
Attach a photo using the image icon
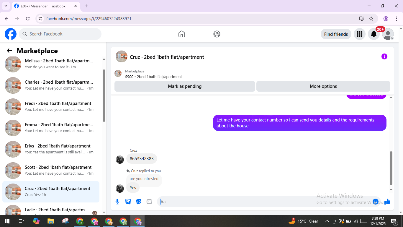pyautogui.click(x=128, y=202)
